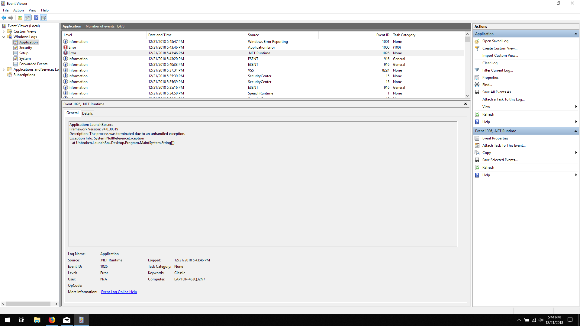Open the volume control in system tray
The width and height of the screenshot is (580, 326).
541,320
